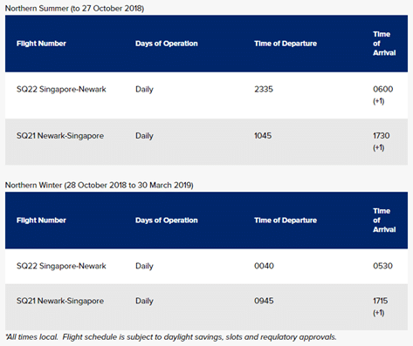
Task: Select winter SQ22 Singapore-Newark flight cell
Action: coord(61,266)
